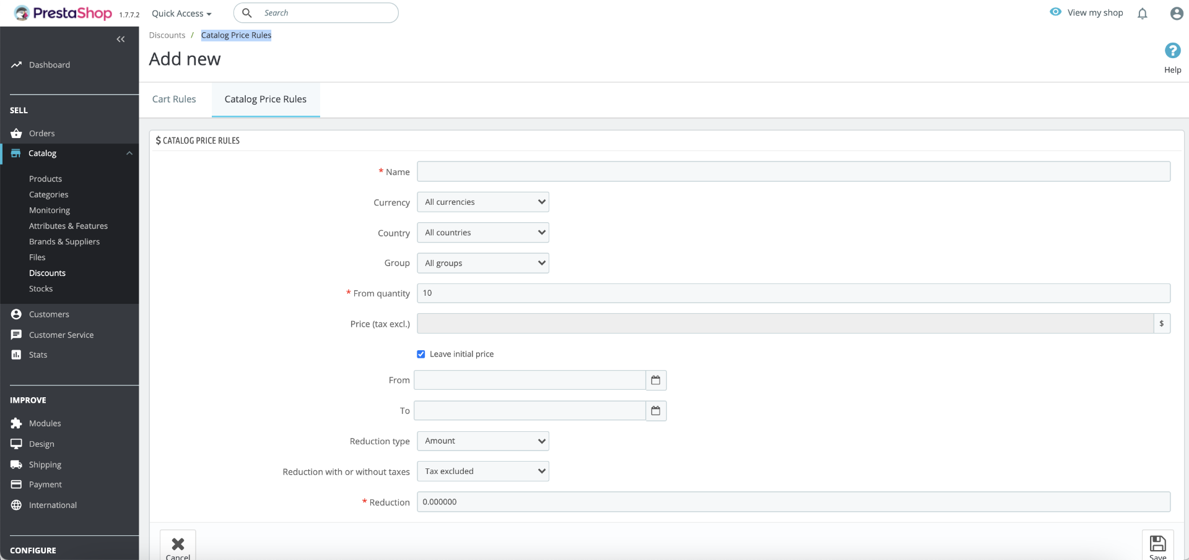Open the From date calendar picker icon
The height and width of the screenshot is (560, 1189).
click(x=656, y=380)
